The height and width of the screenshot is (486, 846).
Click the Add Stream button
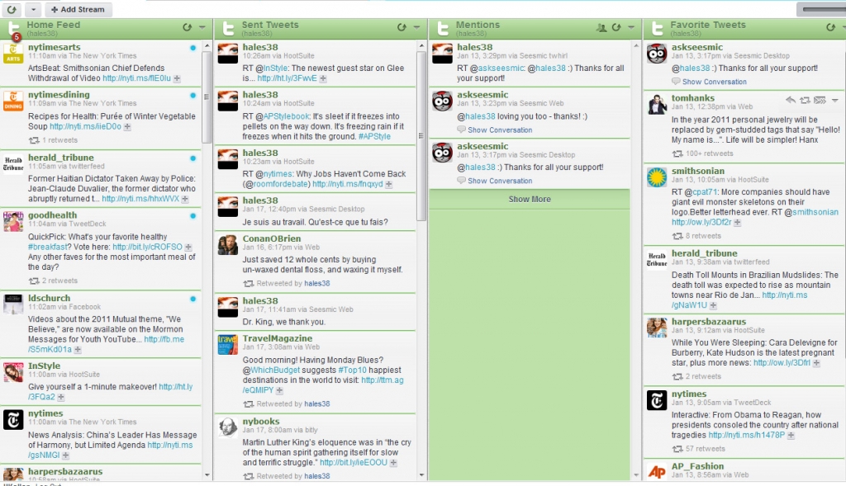click(77, 10)
